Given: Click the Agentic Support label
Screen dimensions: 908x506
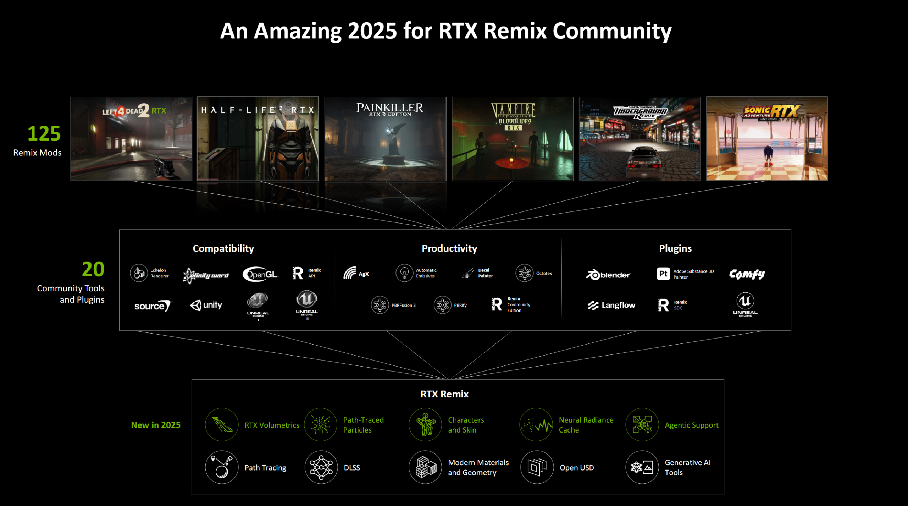Looking at the screenshot, I should click(x=691, y=425).
